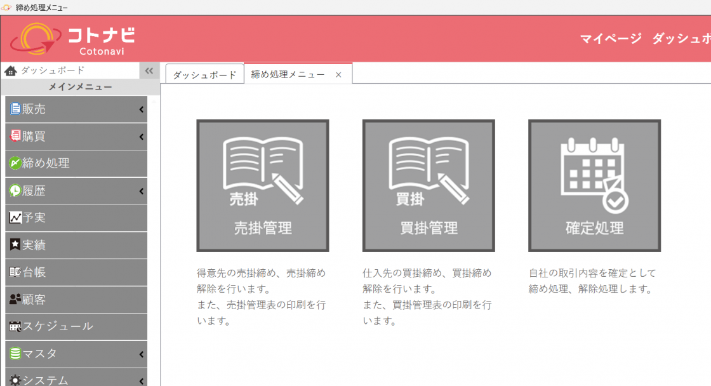Image resolution: width=711 pixels, height=386 pixels.
Task: Expand the マスタ submenu arrow
Action: pyautogui.click(x=141, y=354)
